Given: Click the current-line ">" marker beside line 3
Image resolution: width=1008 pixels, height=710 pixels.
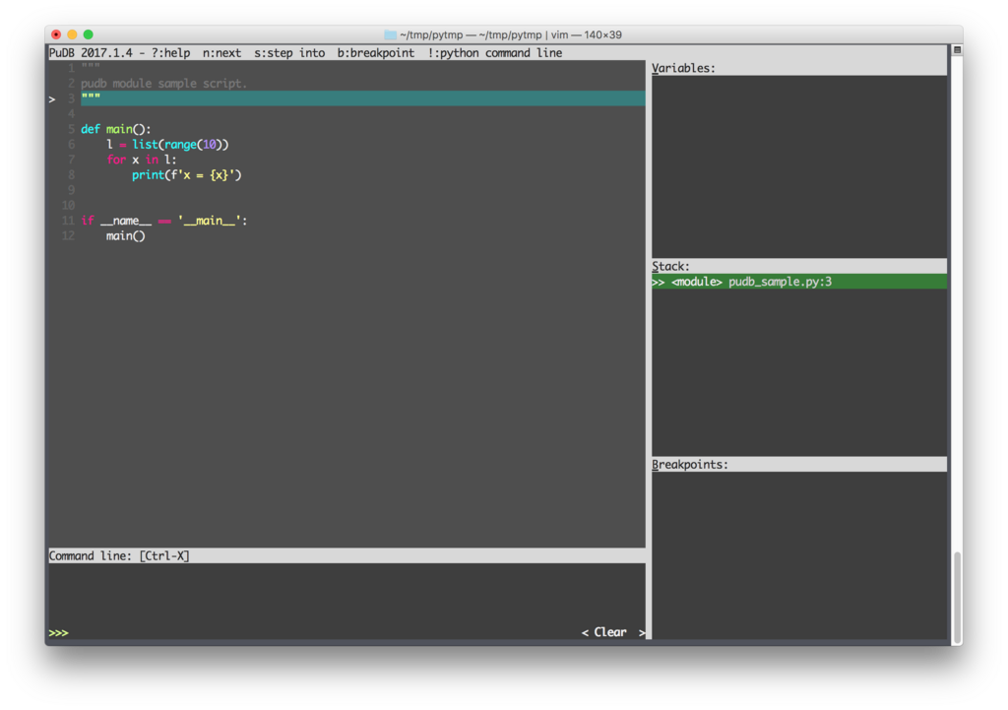Looking at the screenshot, I should pyautogui.click(x=51, y=98).
